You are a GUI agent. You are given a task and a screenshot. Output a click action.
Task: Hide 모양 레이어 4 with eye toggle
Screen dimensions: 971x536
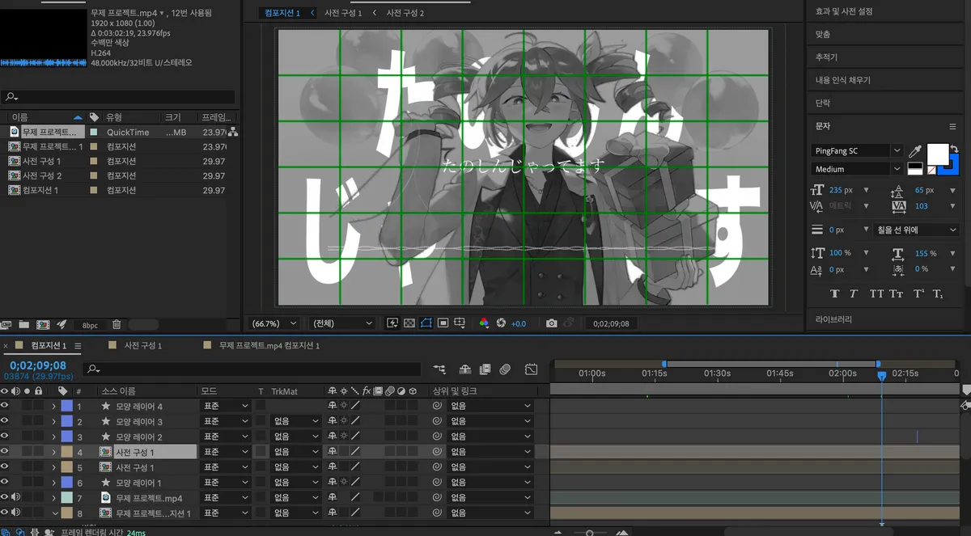coord(5,407)
